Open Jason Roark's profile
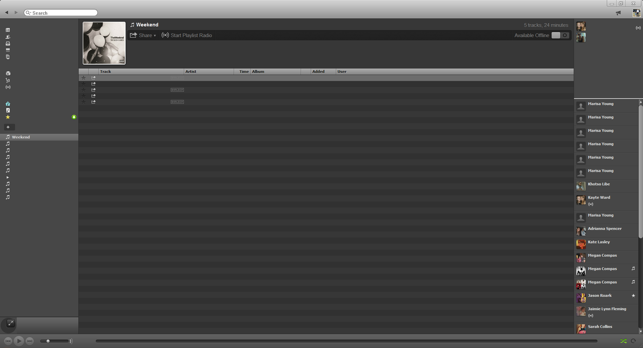643x348 pixels. tap(599, 295)
